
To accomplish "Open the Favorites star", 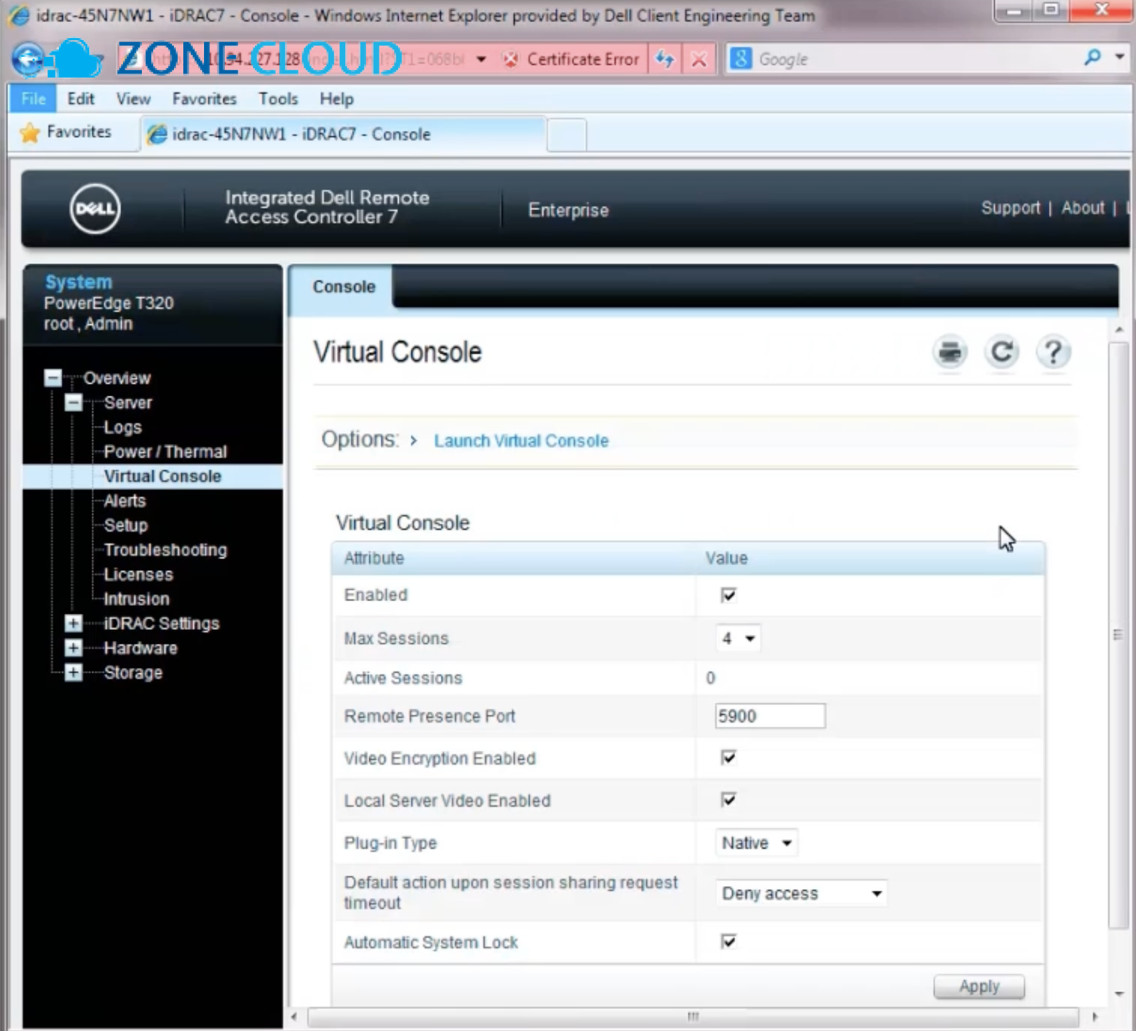I will point(30,133).
